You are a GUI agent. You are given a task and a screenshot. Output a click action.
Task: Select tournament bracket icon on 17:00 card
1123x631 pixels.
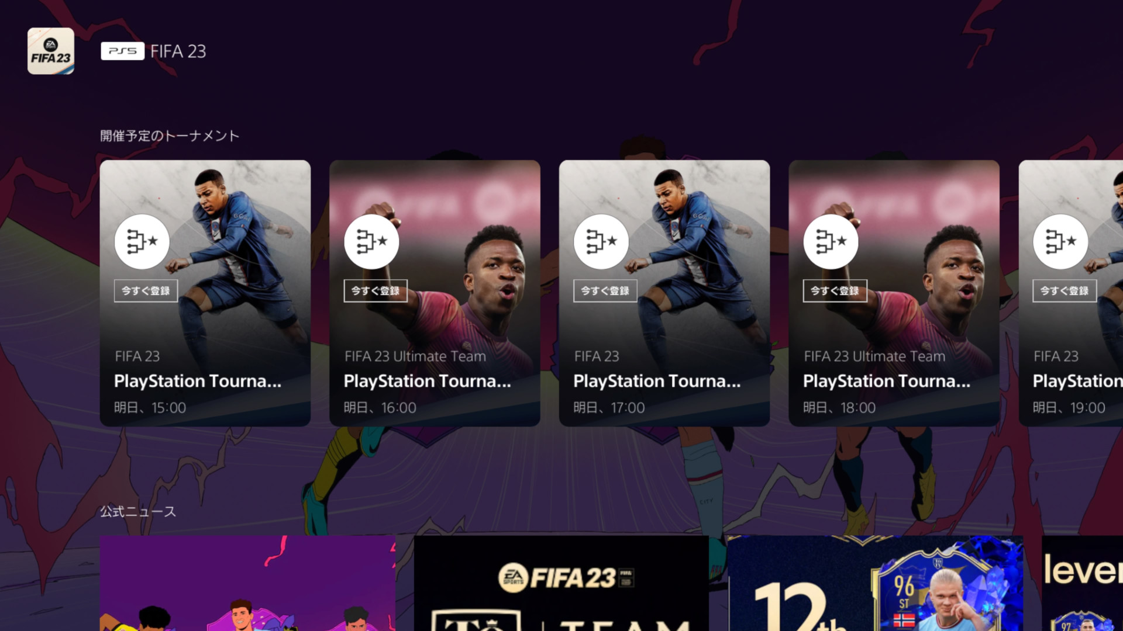[x=601, y=241]
